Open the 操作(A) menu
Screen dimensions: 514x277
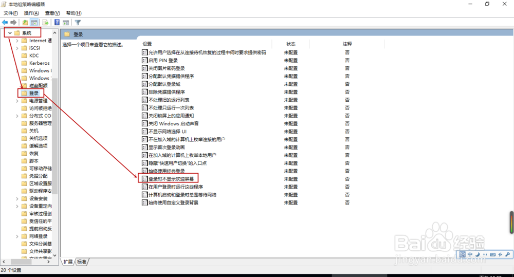(31, 13)
